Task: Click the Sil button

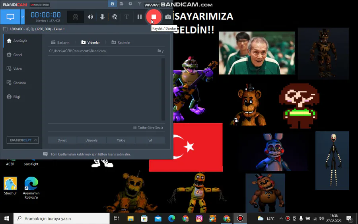Action: tap(150, 140)
